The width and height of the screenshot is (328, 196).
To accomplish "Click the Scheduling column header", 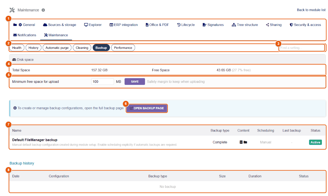I will point(265,130).
